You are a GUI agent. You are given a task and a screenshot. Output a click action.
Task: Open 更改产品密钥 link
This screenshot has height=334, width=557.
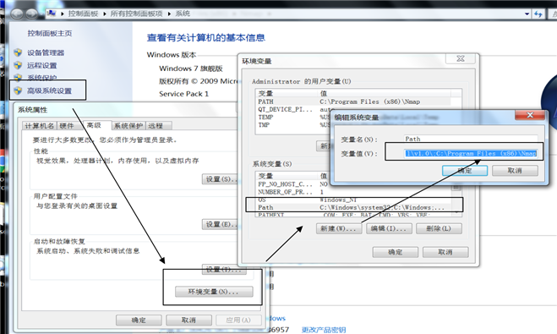pyautogui.click(x=323, y=330)
